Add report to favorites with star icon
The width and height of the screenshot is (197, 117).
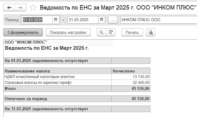(33, 7)
